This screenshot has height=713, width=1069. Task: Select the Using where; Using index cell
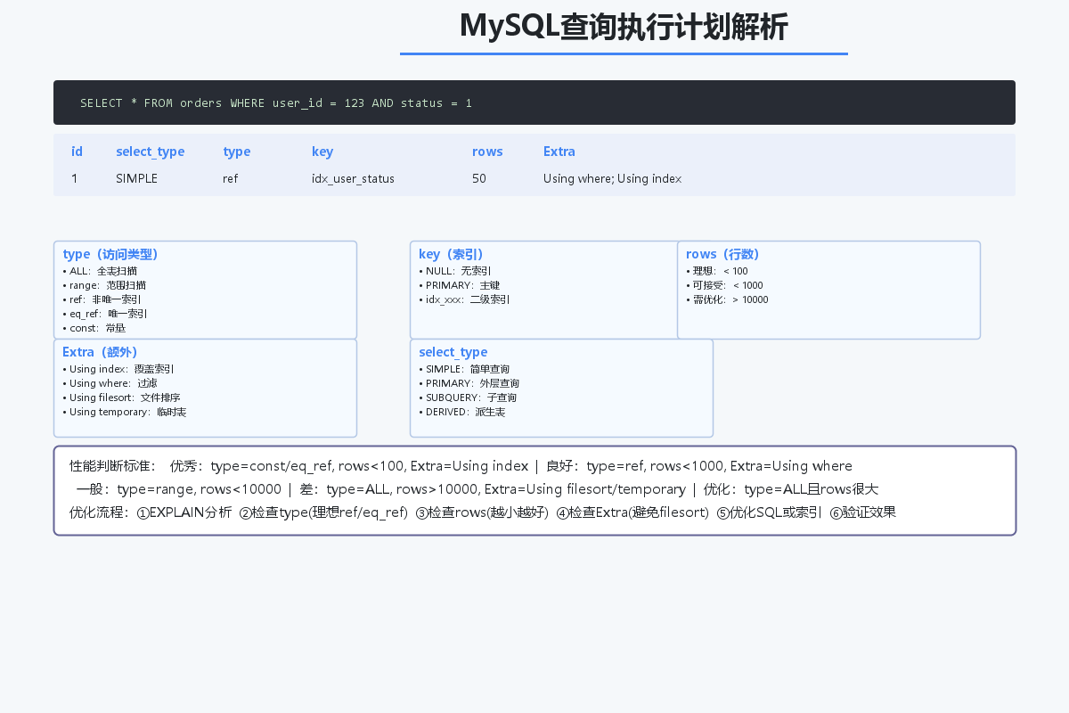(612, 179)
